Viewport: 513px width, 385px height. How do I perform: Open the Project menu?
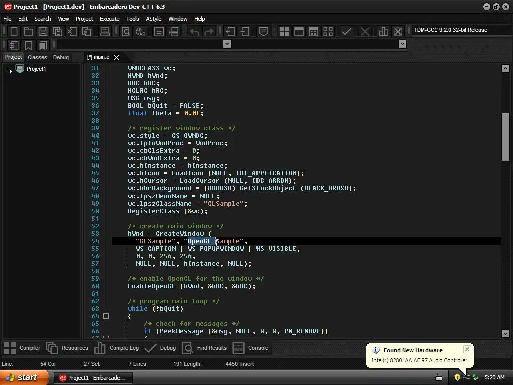[84, 19]
